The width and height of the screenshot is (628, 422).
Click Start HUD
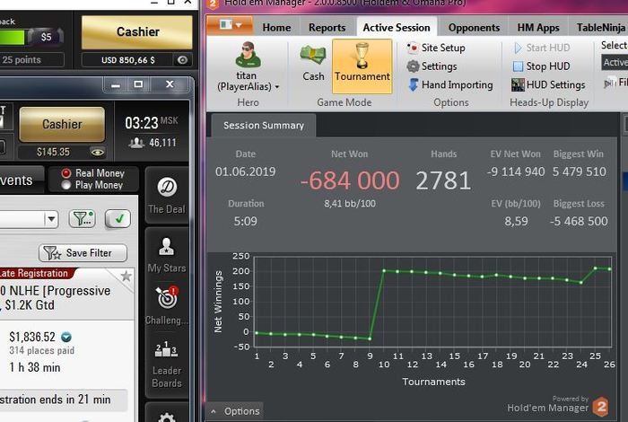pyautogui.click(x=542, y=48)
